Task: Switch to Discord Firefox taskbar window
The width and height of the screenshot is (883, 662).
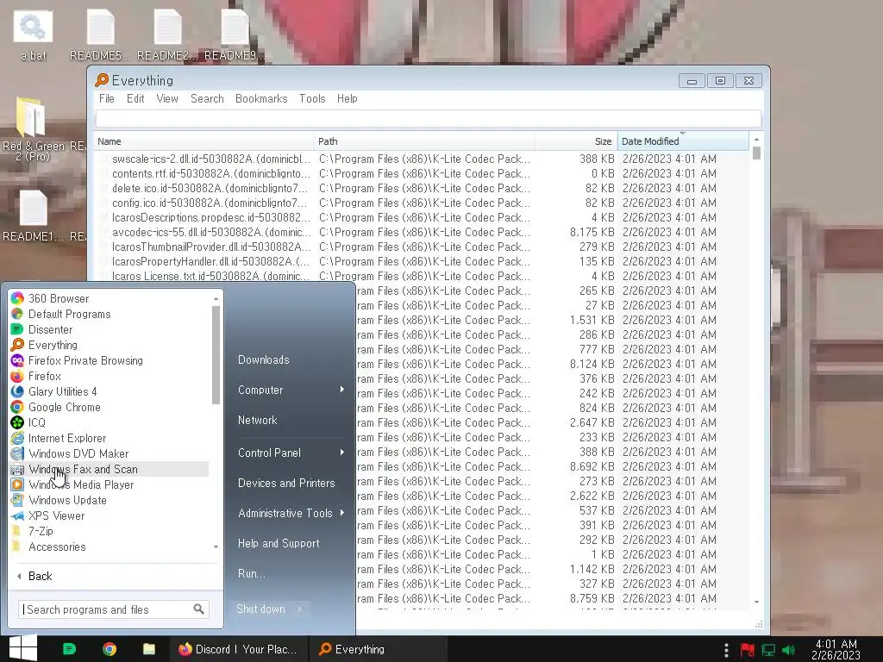Action: tap(239, 649)
